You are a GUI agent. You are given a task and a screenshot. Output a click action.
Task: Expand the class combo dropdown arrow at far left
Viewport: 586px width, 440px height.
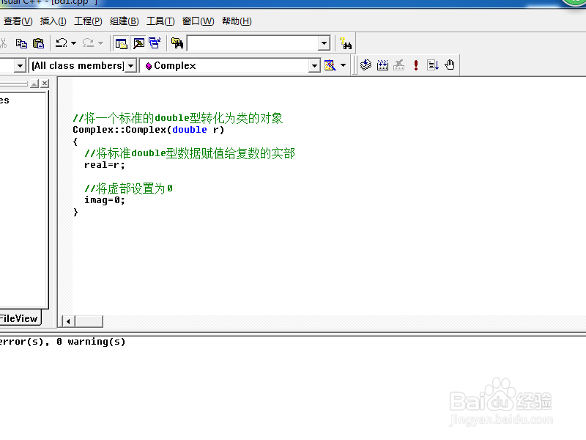tap(21, 66)
